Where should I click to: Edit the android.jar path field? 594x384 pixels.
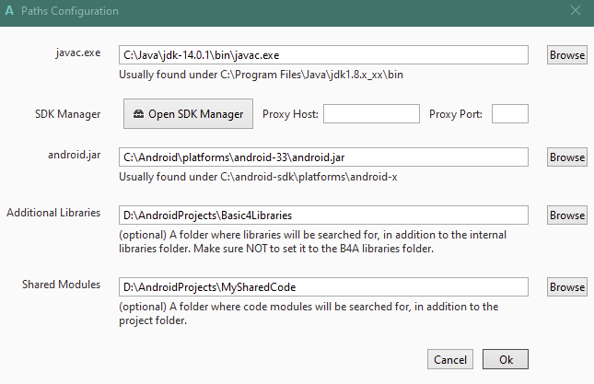pos(323,157)
